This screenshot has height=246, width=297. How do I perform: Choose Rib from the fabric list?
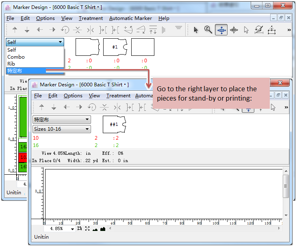tap(11, 64)
